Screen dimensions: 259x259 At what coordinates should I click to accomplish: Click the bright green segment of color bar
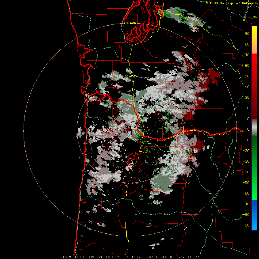pyautogui.click(x=254, y=187)
